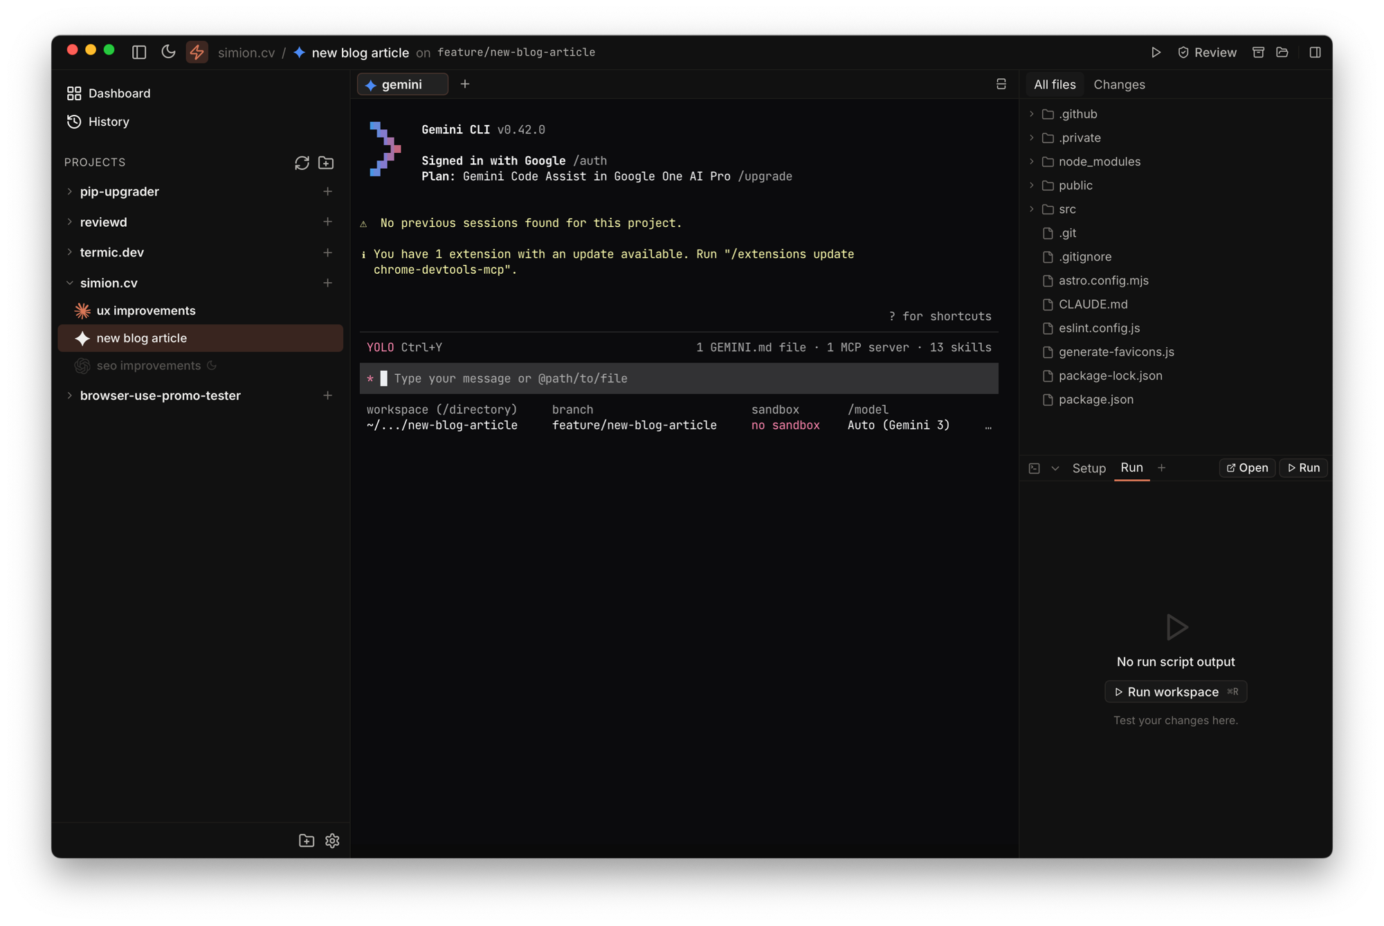
Task: Select the gemini terminal tab
Action: click(x=402, y=84)
